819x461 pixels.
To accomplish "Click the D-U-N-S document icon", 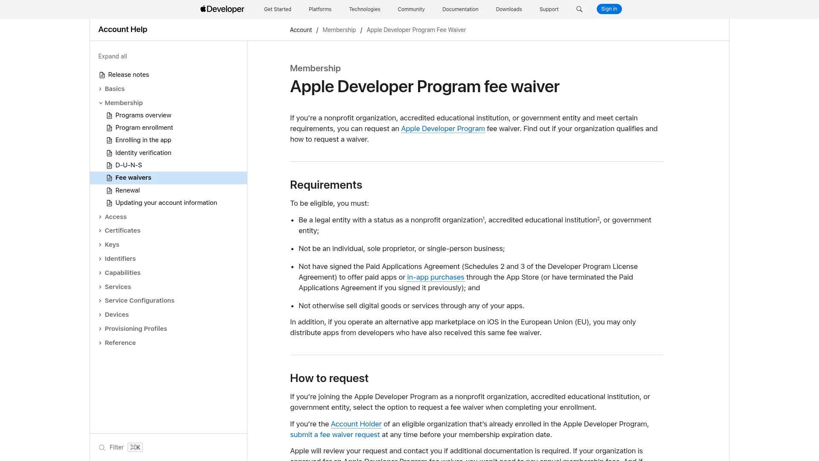I will point(109,166).
